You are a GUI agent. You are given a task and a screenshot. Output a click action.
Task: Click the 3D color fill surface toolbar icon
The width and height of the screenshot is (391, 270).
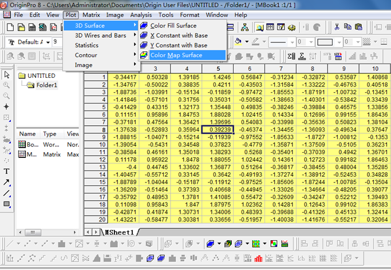pos(211,244)
